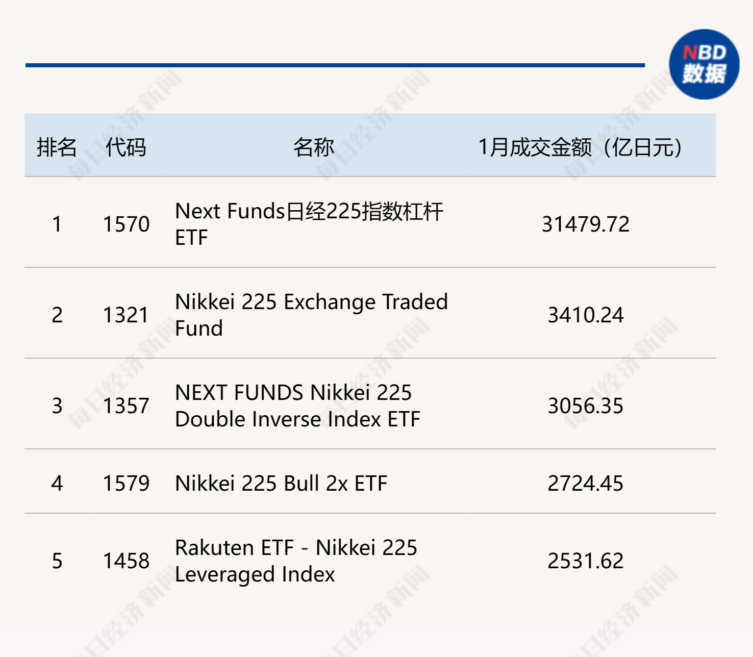Select code 1321 cell
Image resolution: width=753 pixels, height=657 pixels.
[x=126, y=315]
